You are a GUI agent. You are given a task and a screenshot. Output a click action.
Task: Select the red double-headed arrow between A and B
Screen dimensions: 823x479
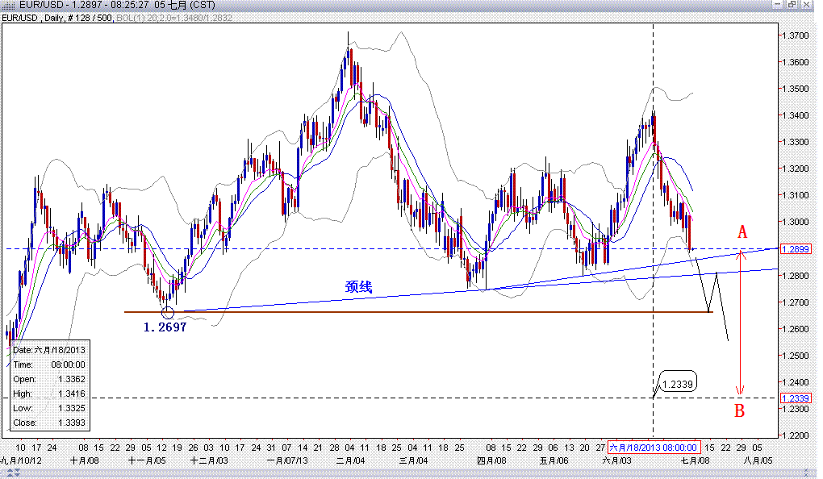[740, 323]
